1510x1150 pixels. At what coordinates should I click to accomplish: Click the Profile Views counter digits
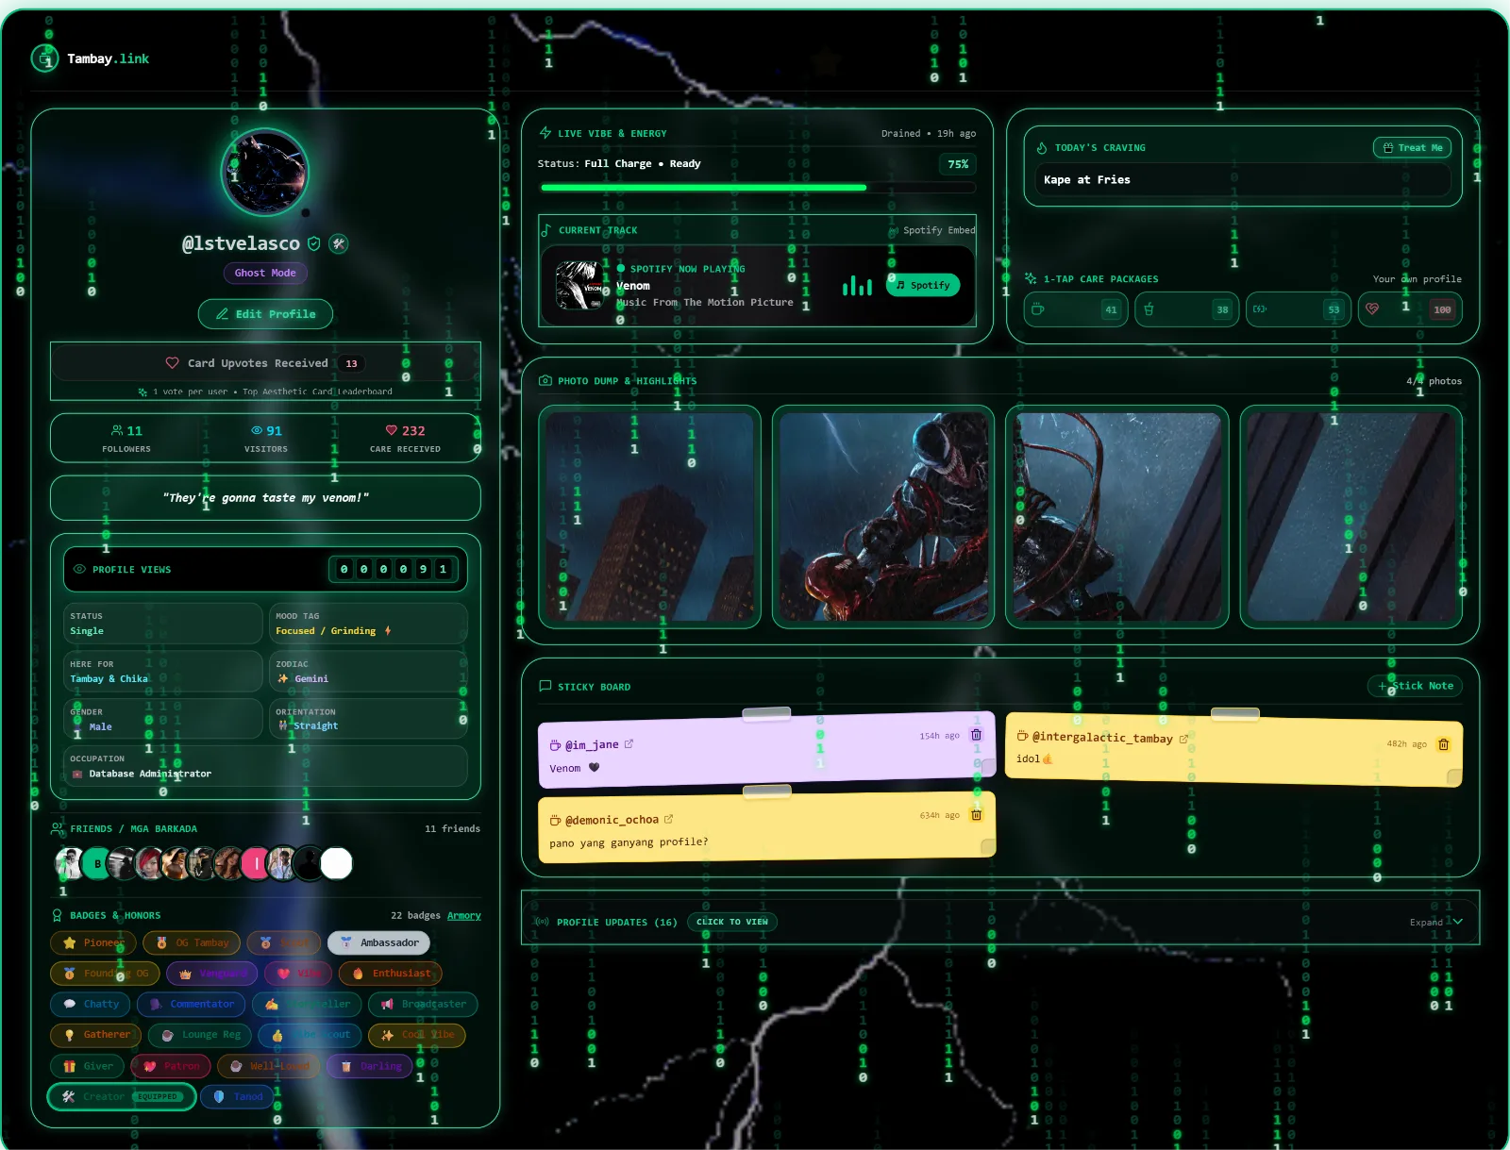click(393, 569)
